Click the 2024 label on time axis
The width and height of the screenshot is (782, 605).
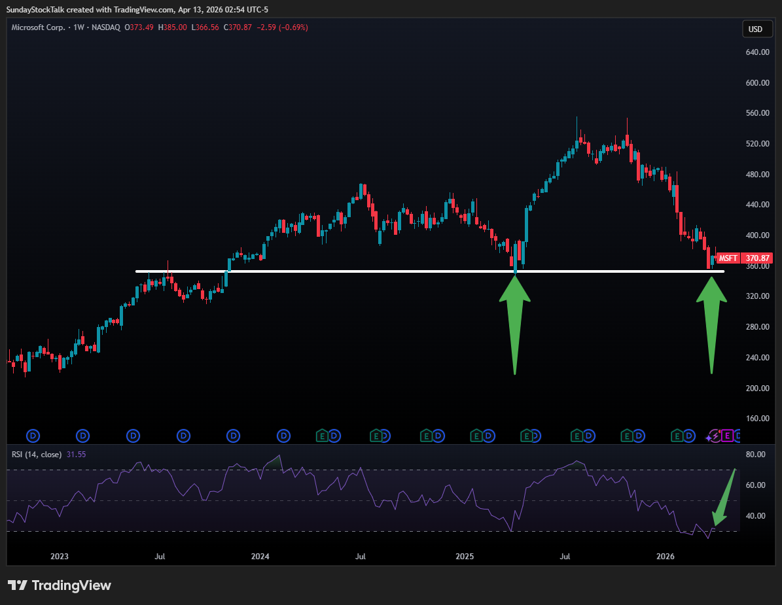pyautogui.click(x=260, y=556)
